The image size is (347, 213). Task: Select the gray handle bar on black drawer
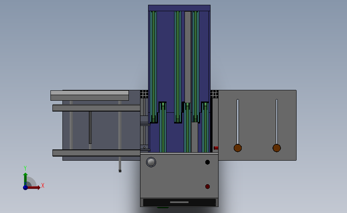(x=179, y=202)
